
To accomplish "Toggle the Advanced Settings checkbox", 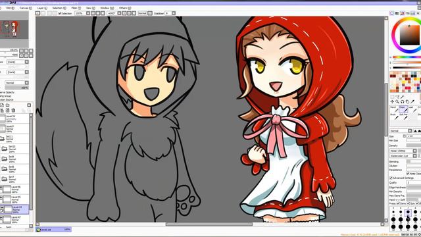I will pyautogui.click(x=391, y=178).
